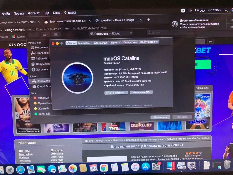233x175 pixels.
Task: Open the Справка menu
Action: pyautogui.click(x=70, y=13)
